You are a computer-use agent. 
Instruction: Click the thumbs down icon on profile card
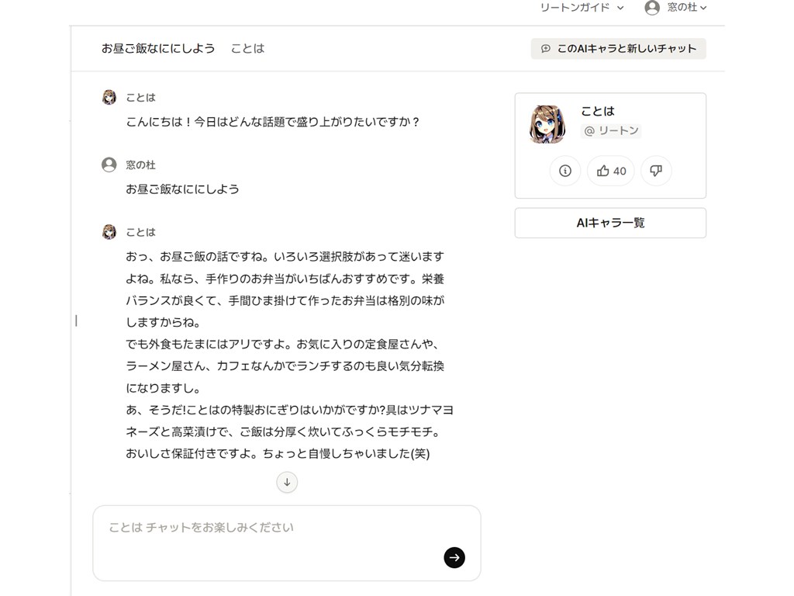pyautogui.click(x=656, y=171)
